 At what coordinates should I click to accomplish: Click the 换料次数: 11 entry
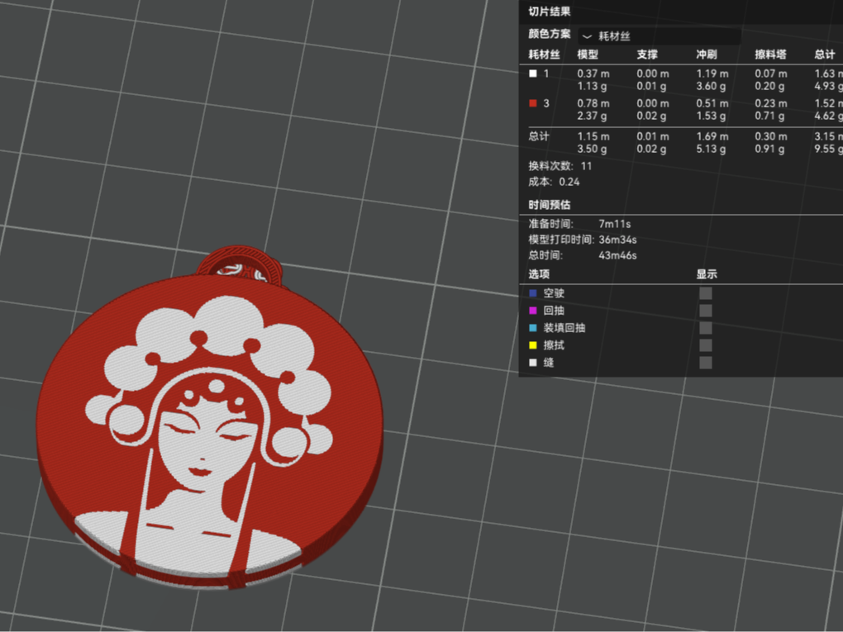560,166
